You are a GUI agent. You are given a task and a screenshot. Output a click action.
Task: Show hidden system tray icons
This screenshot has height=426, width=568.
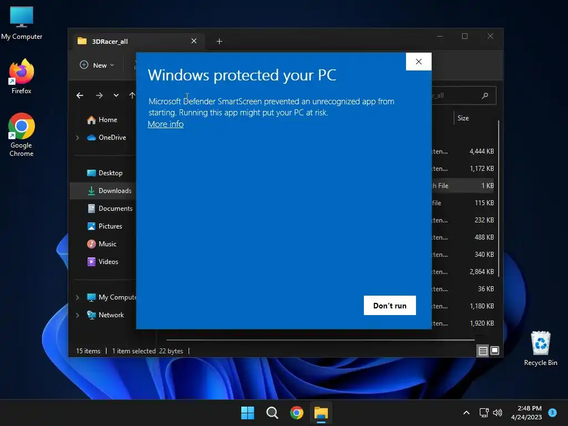[x=466, y=413]
